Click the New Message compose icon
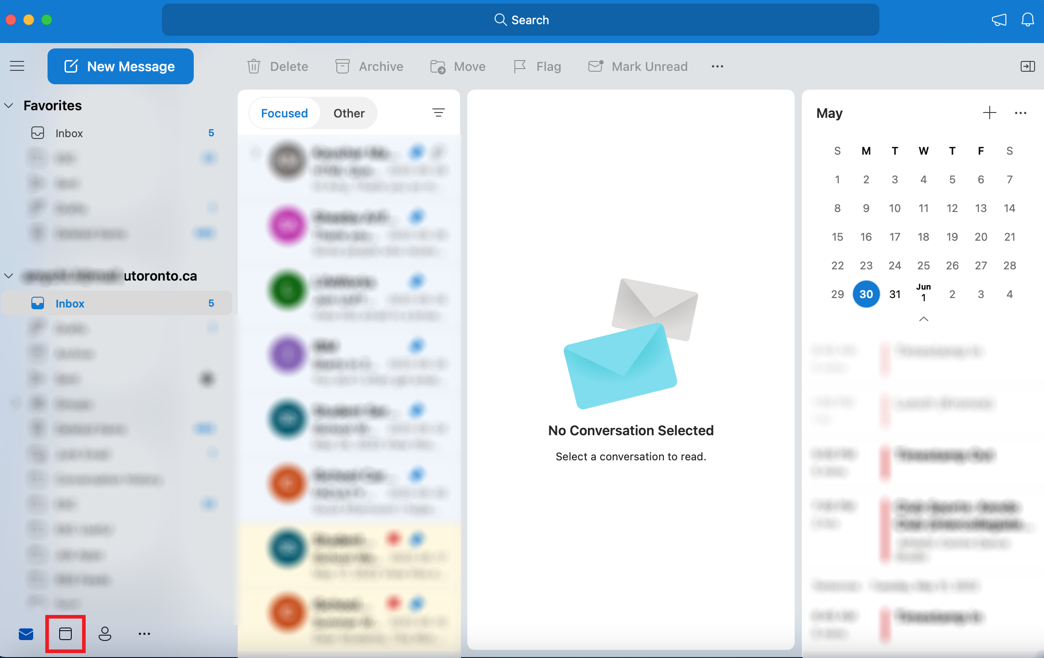 (x=70, y=66)
